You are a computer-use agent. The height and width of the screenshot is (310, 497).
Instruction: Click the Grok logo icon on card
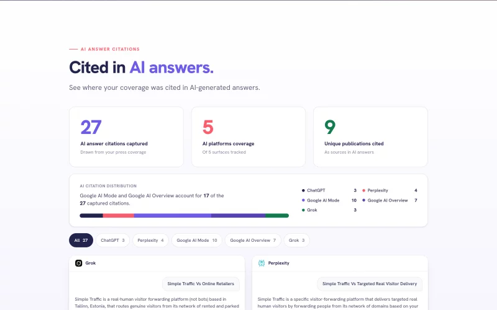tap(79, 263)
